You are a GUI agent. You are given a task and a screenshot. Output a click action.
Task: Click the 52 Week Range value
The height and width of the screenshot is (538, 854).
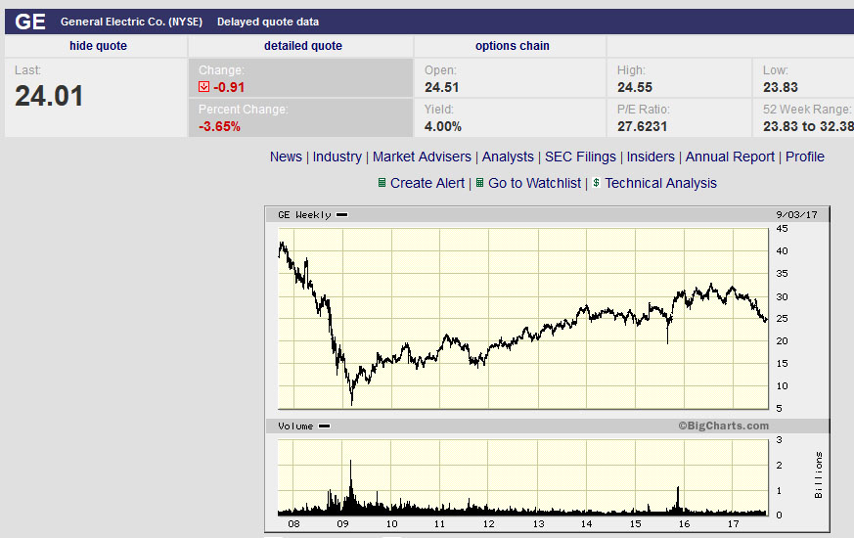(808, 126)
